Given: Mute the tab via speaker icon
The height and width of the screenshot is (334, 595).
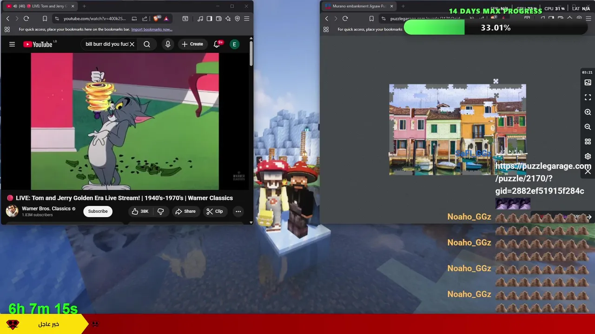Looking at the screenshot, I should (x=15, y=6).
